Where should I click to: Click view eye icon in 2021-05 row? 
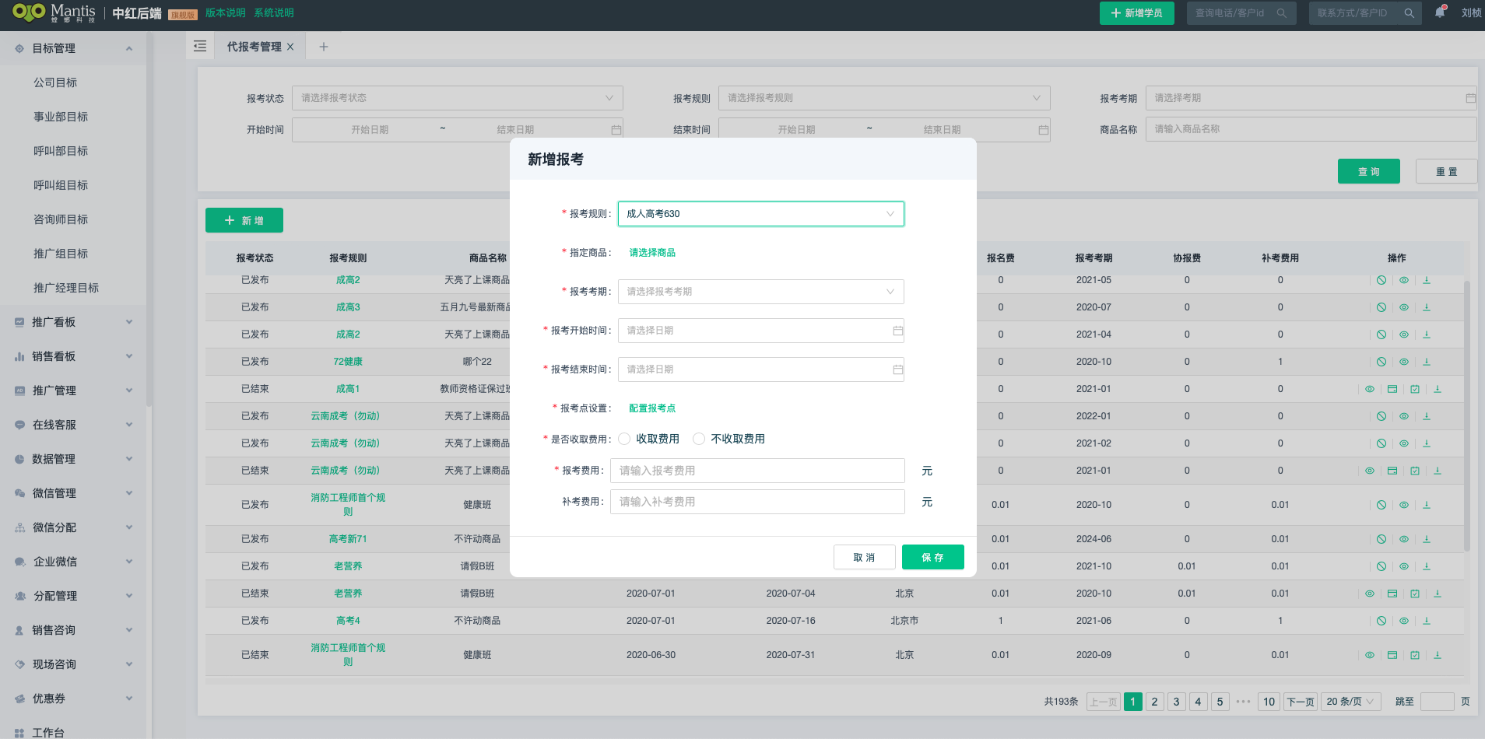click(x=1404, y=280)
